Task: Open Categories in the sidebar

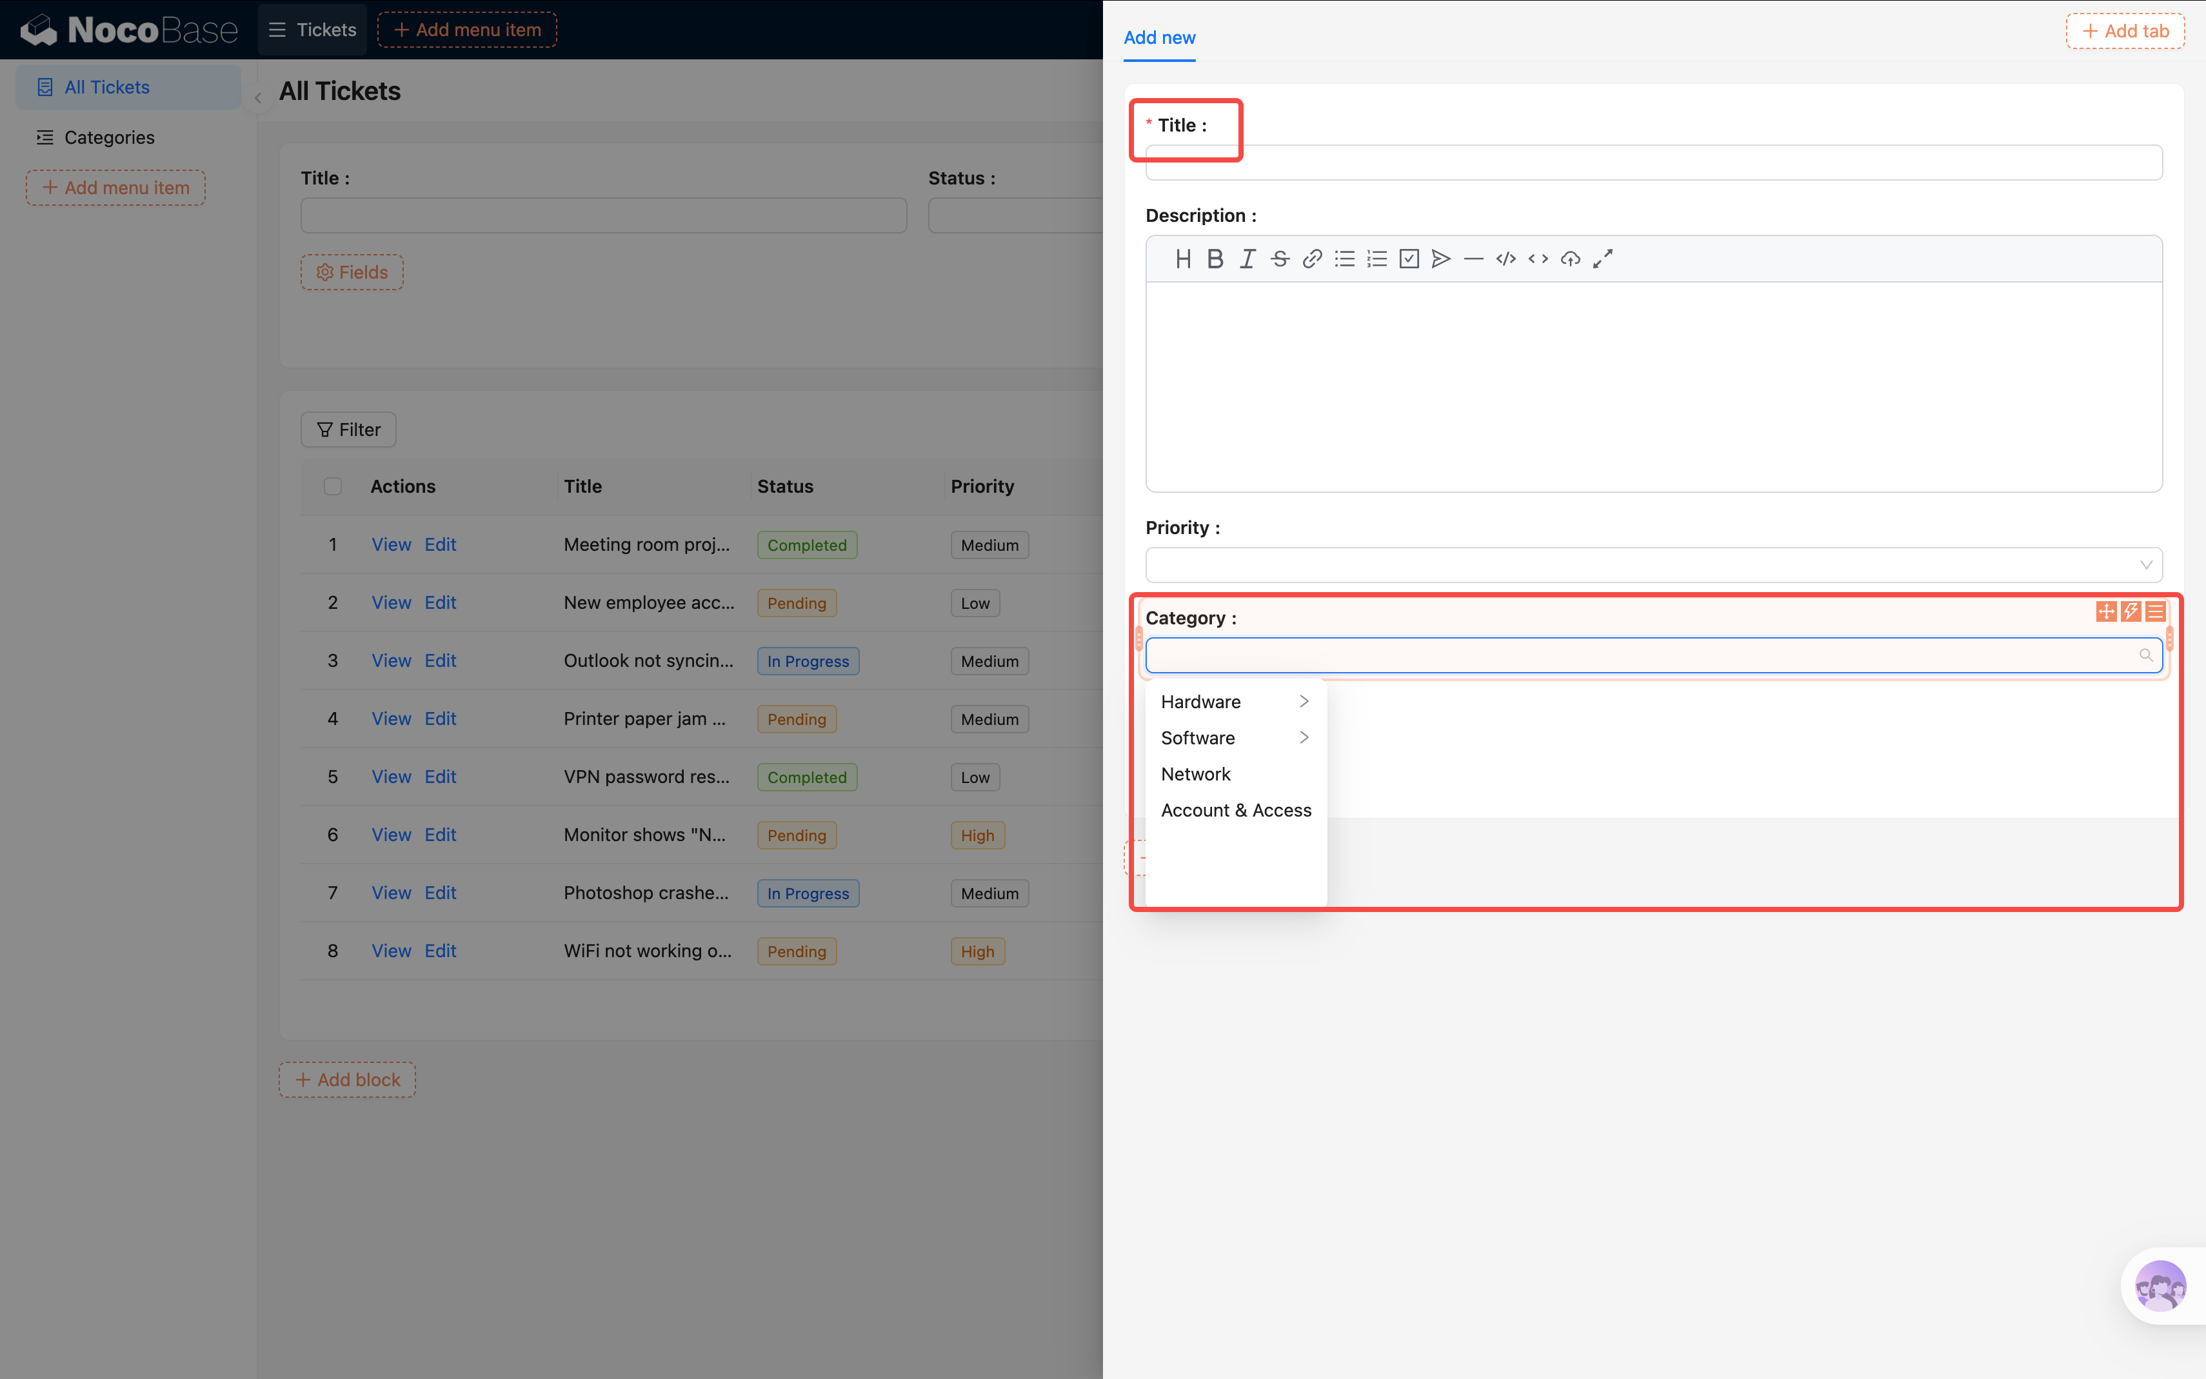Action: point(110,138)
